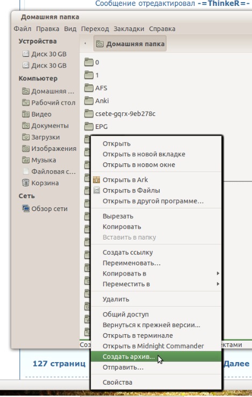Select the first Диск 30 GB drive icon

(x=26, y=54)
